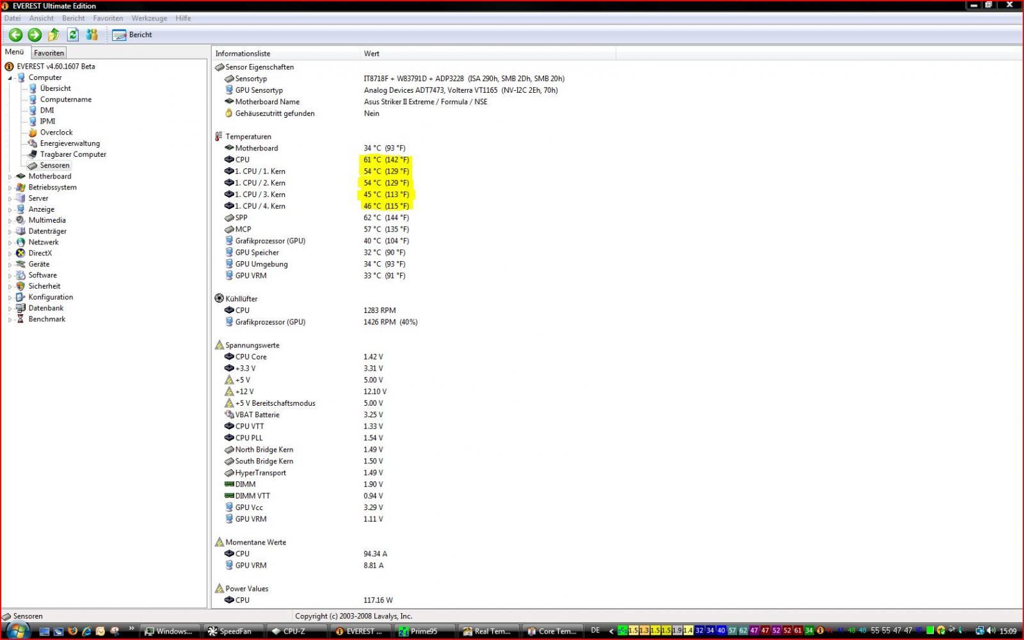Select the Temperaturen thermometer group header
The image size is (1024, 640).
(243, 136)
